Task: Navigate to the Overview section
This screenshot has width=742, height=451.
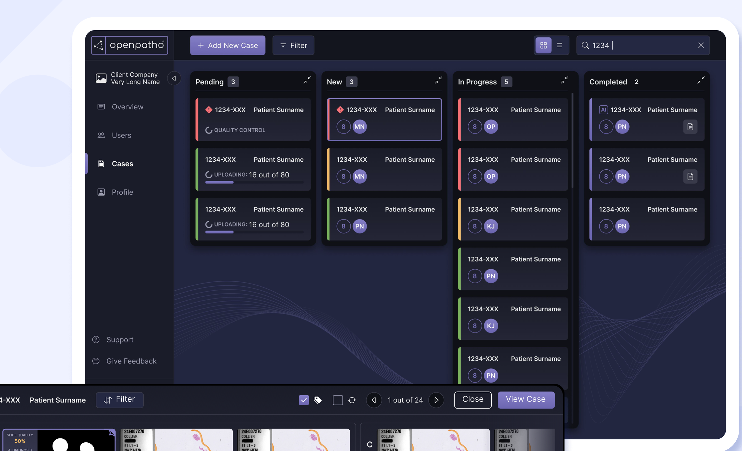Action: (127, 107)
